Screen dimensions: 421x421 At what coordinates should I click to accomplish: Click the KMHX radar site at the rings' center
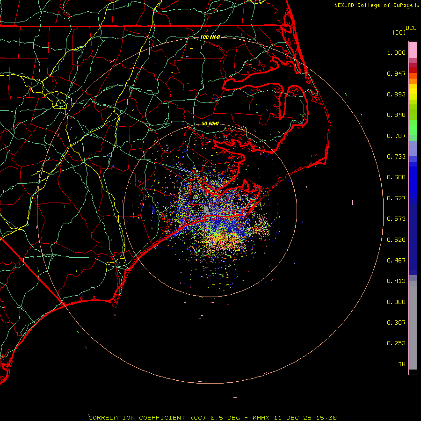tap(210, 210)
